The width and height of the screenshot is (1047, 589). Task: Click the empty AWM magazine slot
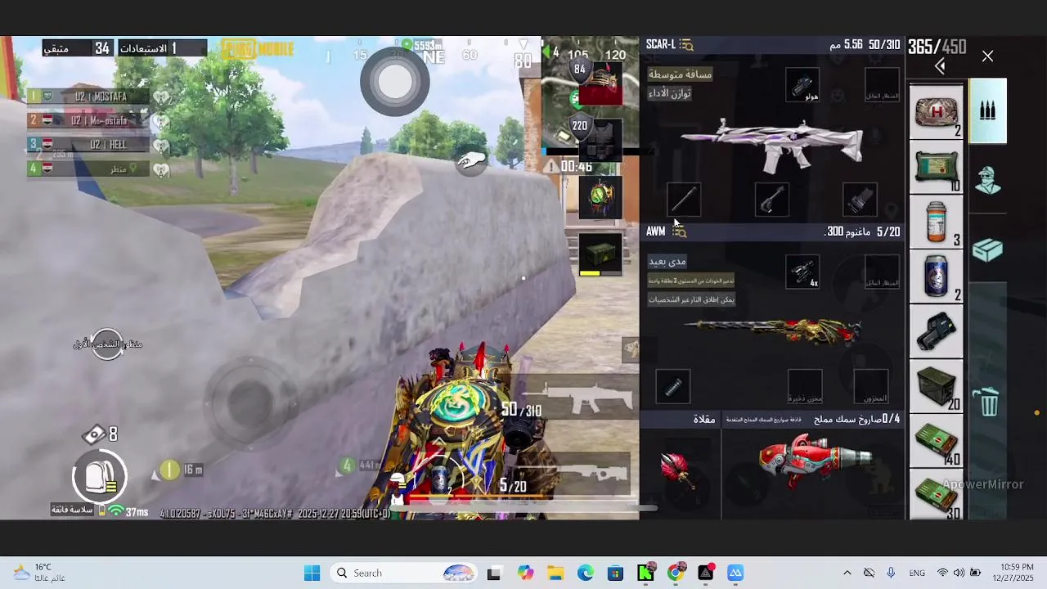tap(805, 387)
